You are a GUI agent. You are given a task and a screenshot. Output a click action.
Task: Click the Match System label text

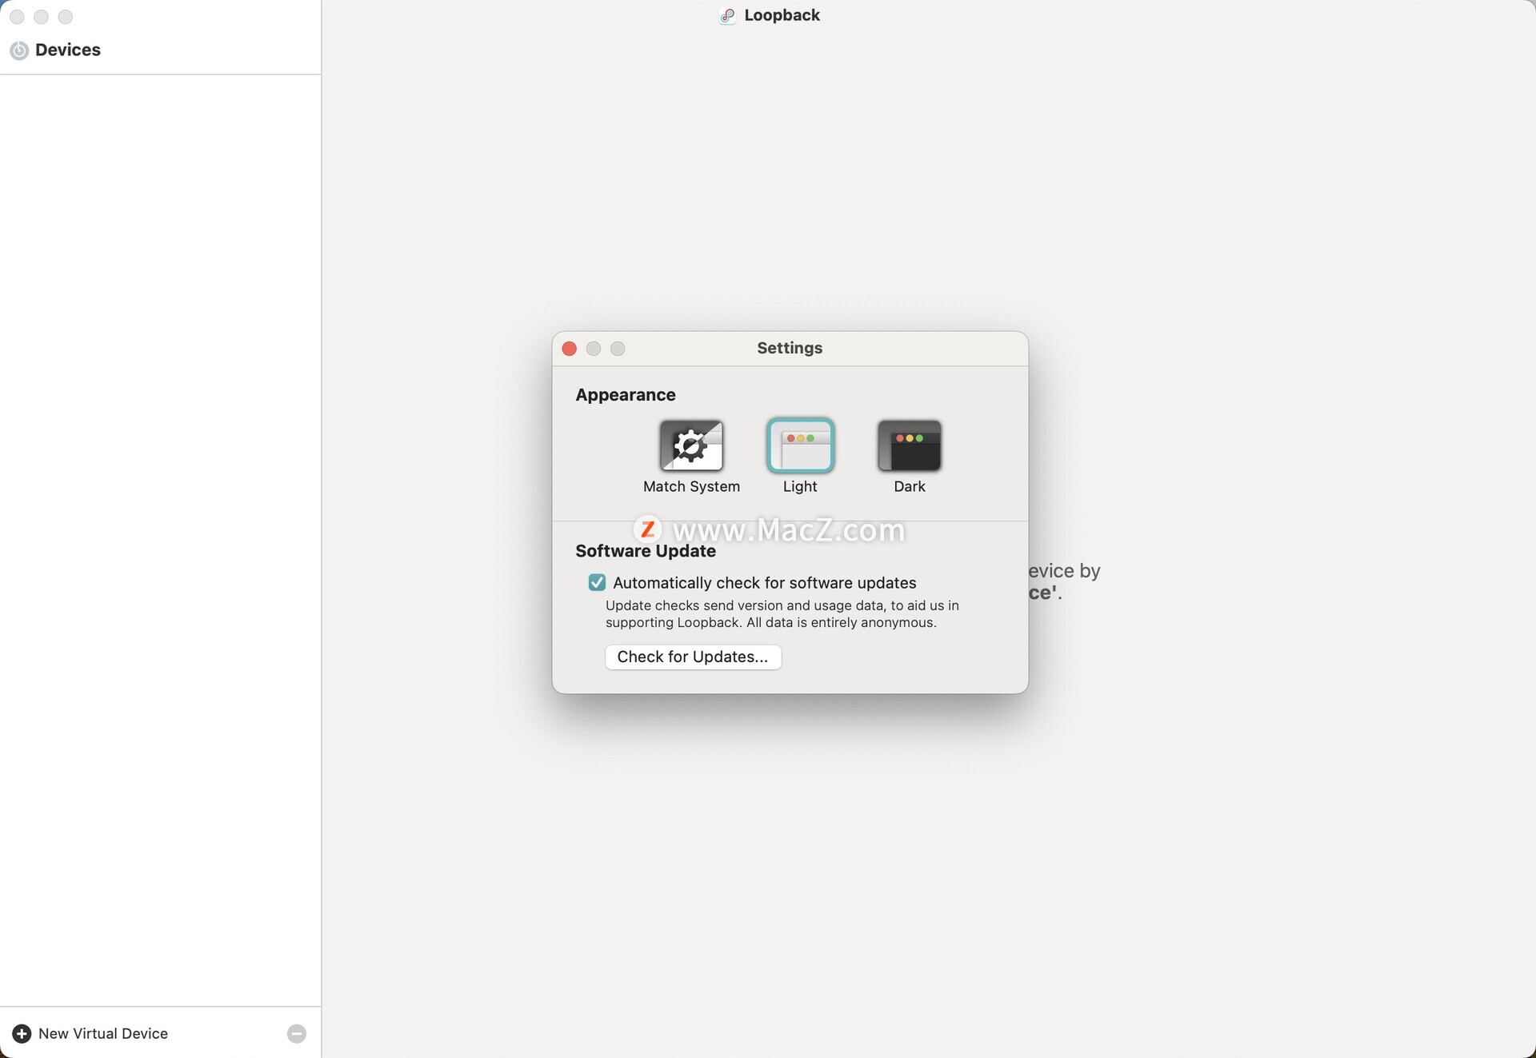[691, 486]
